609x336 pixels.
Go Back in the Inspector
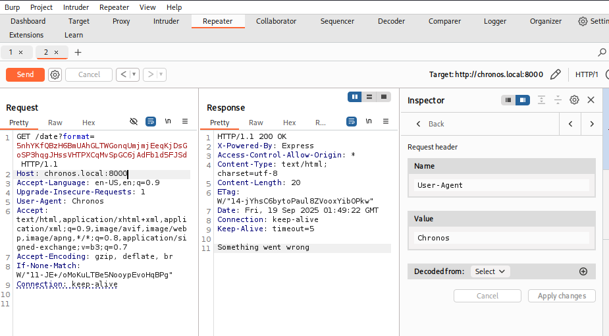point(429,124)
